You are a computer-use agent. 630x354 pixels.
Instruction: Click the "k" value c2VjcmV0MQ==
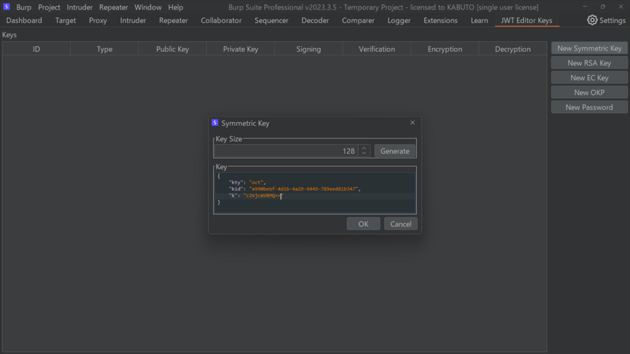click(262, 196)
